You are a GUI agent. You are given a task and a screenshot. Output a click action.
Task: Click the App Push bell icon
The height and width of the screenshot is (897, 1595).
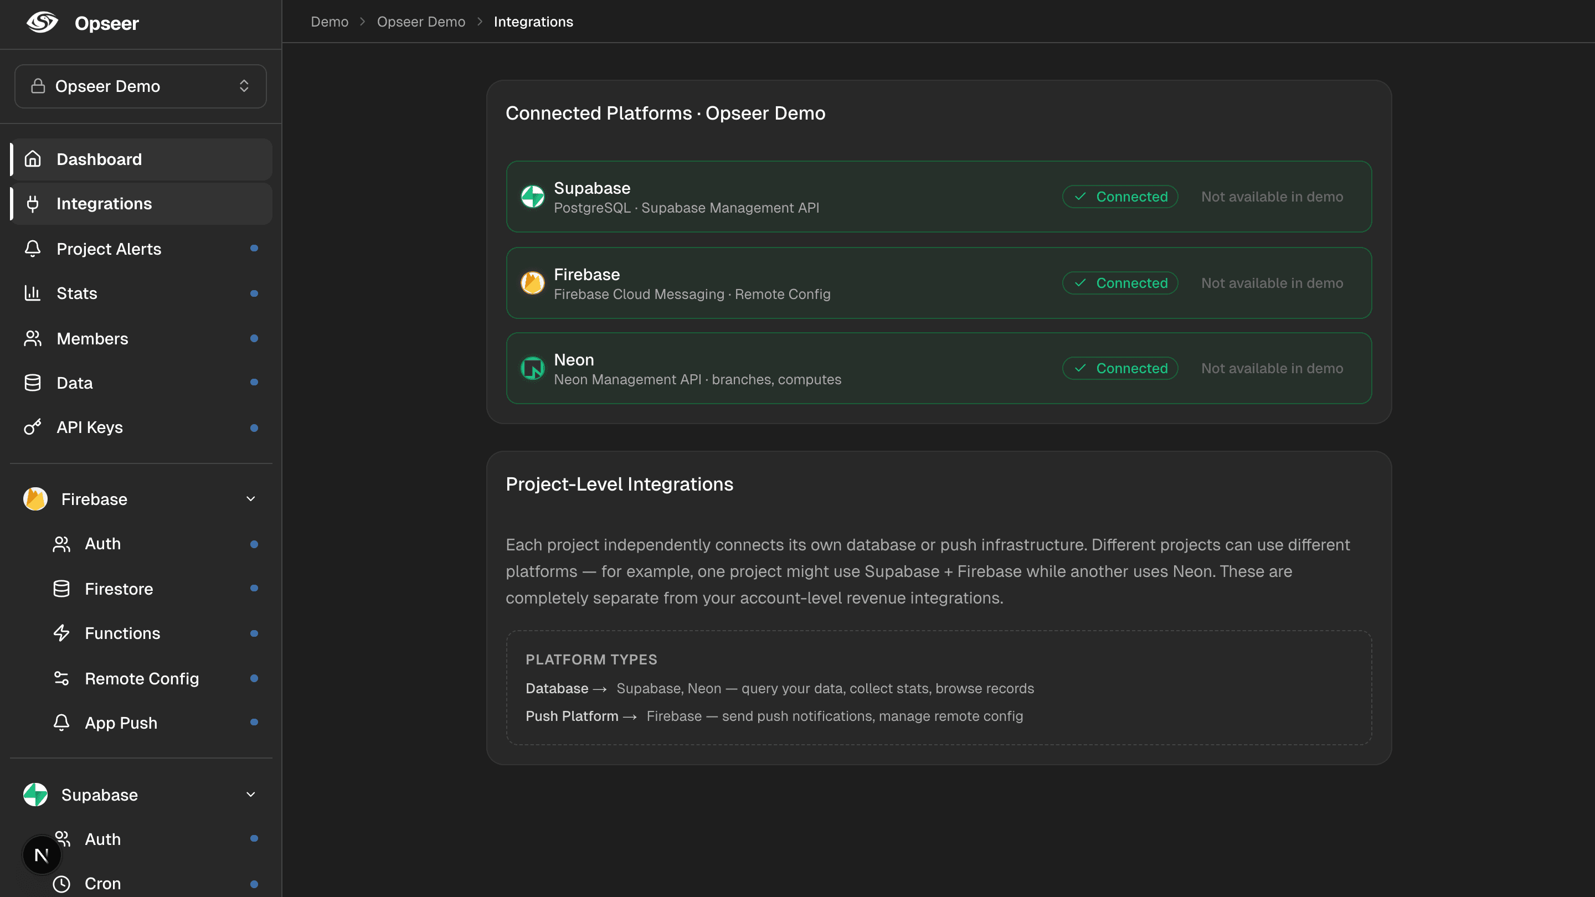tap(61, 723)
